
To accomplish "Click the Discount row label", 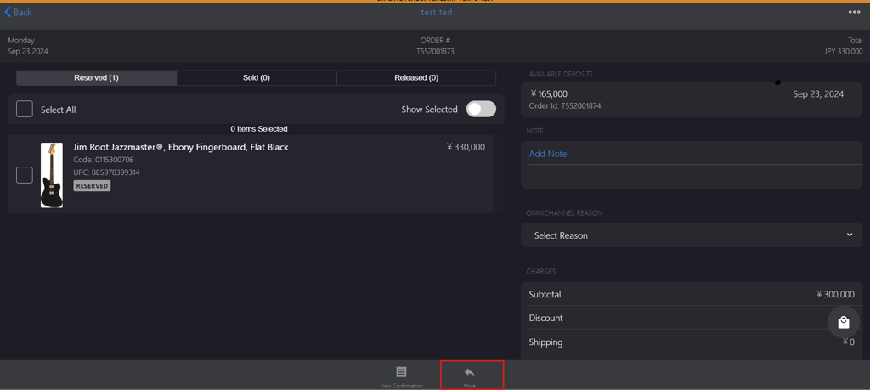I will click(x=546, y=319).
